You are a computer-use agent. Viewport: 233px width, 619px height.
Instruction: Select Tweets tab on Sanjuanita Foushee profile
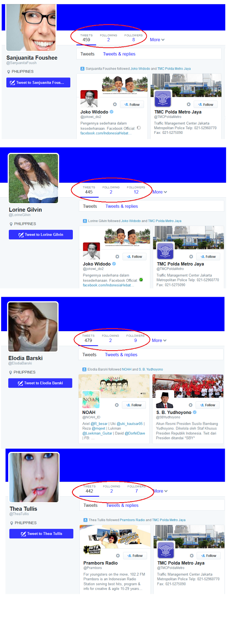click(x=87, y=54)
